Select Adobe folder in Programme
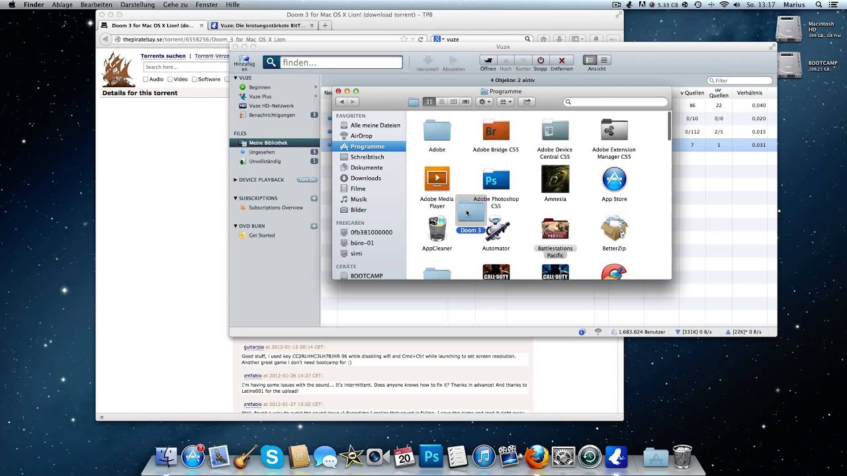Viewport: 847px width, 476px height. tap(437, 130)
